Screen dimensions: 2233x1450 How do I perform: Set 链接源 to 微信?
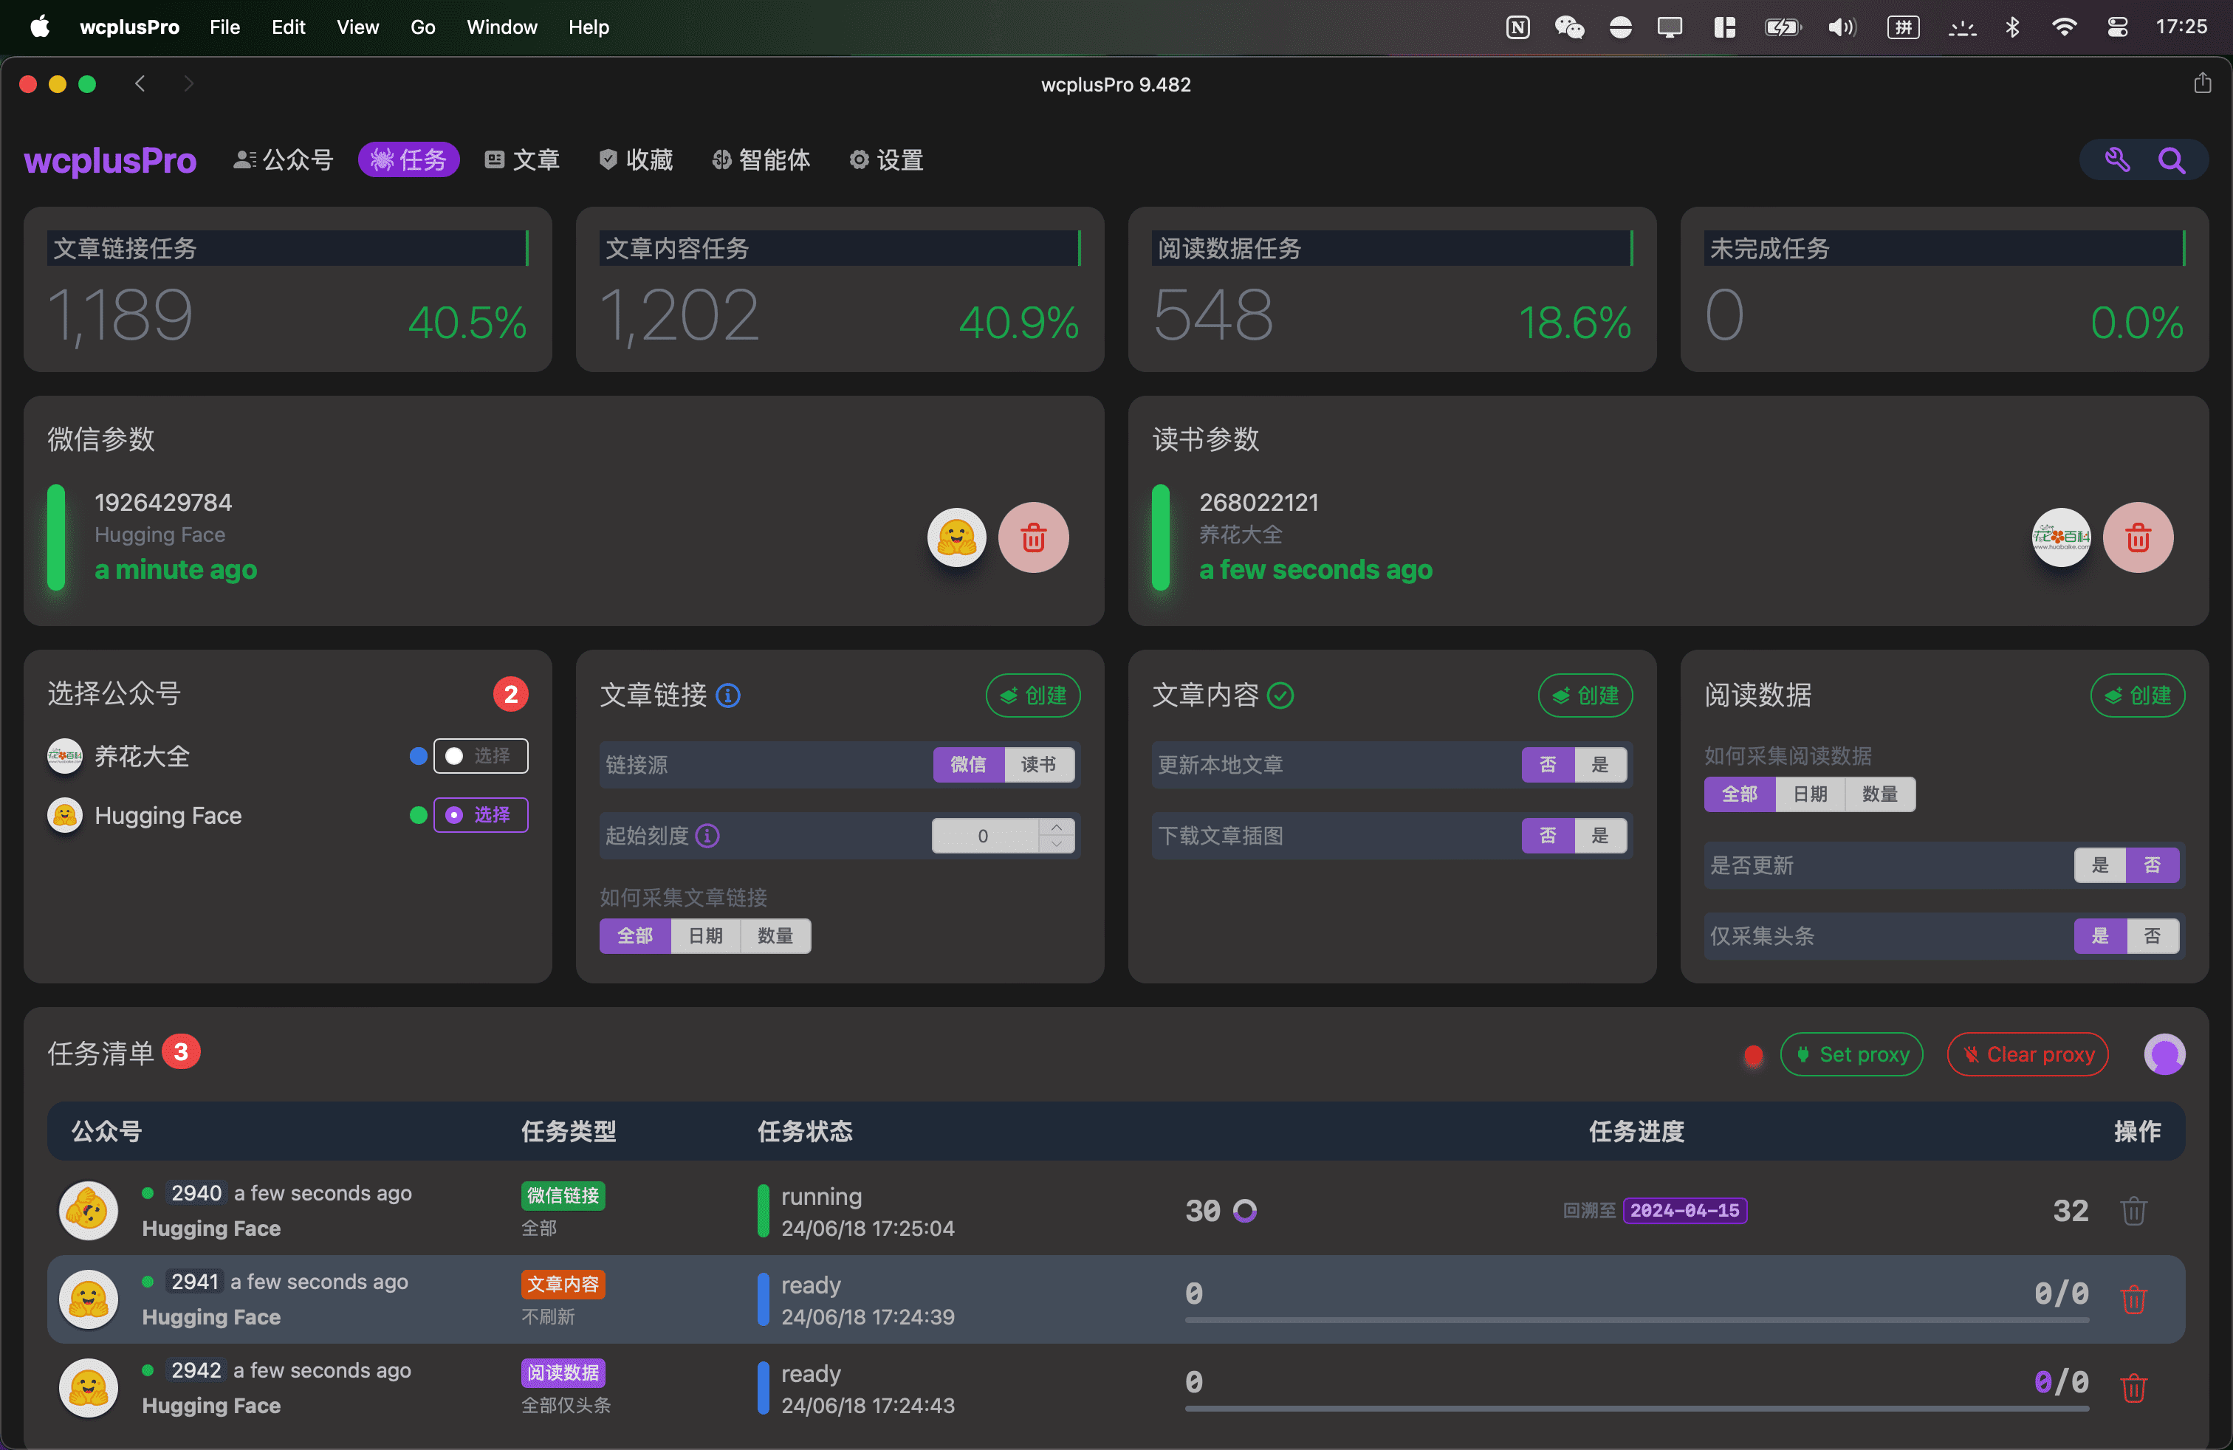[968, 764]
